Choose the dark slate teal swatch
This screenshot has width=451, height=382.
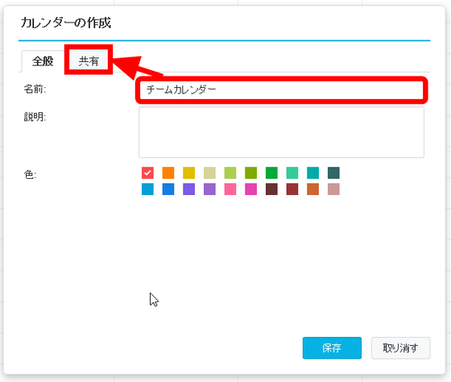pos(333,172)
